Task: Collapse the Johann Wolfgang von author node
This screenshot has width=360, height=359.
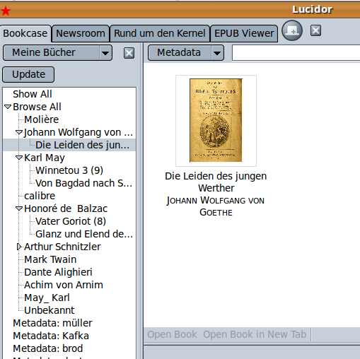Action: (19, 132)
